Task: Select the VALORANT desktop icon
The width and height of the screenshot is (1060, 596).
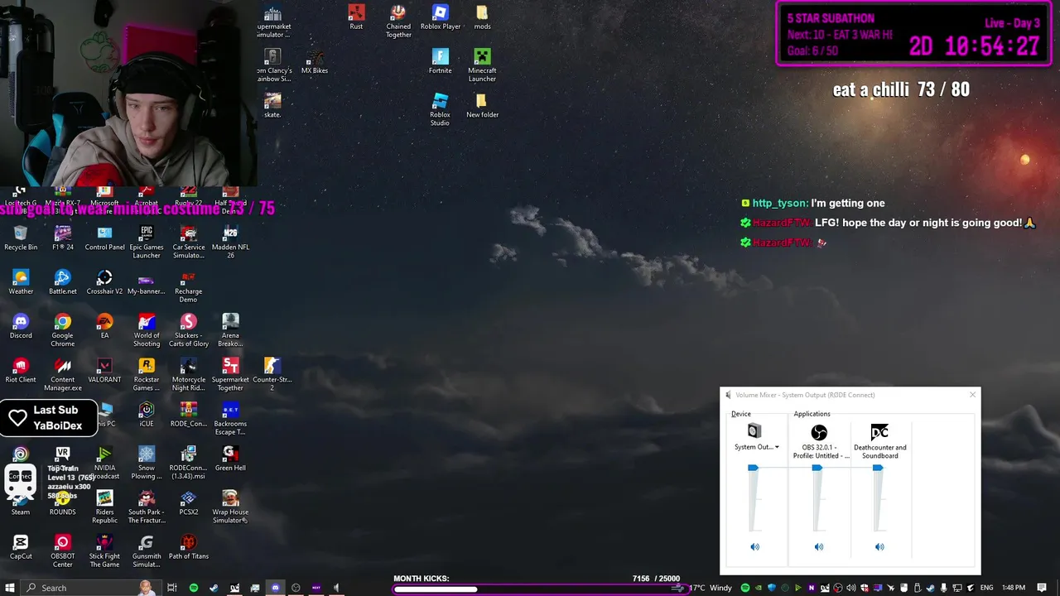Action: click(104, 370)
